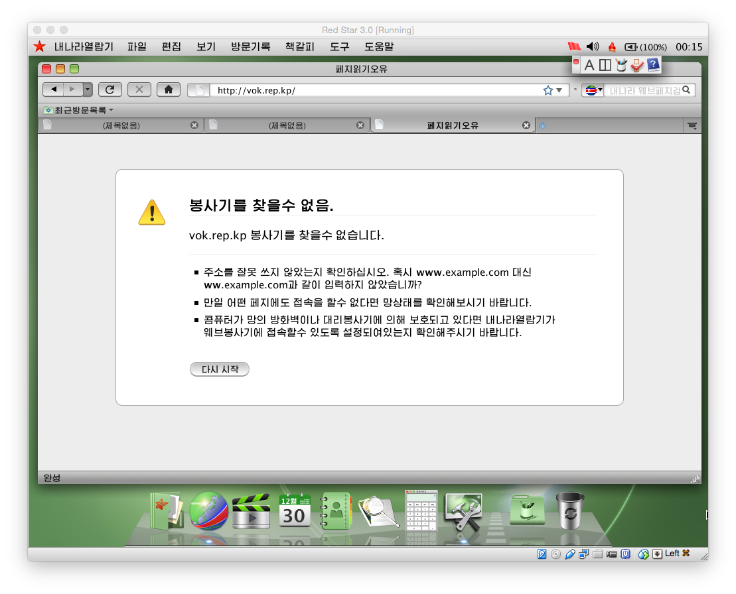Go back to the previous page
The image size is (736, 594).
pyautogui.click(x=53, y=89)
